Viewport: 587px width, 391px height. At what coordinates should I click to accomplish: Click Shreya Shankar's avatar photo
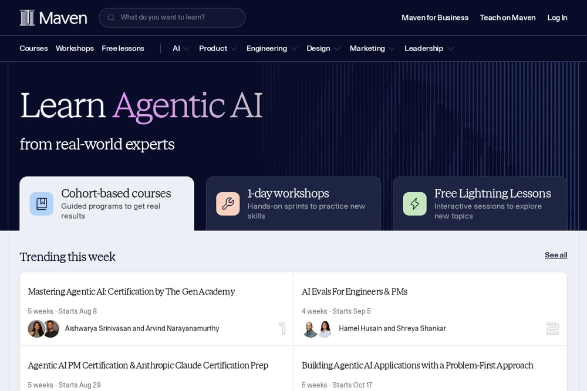click(x=325, y=329)
